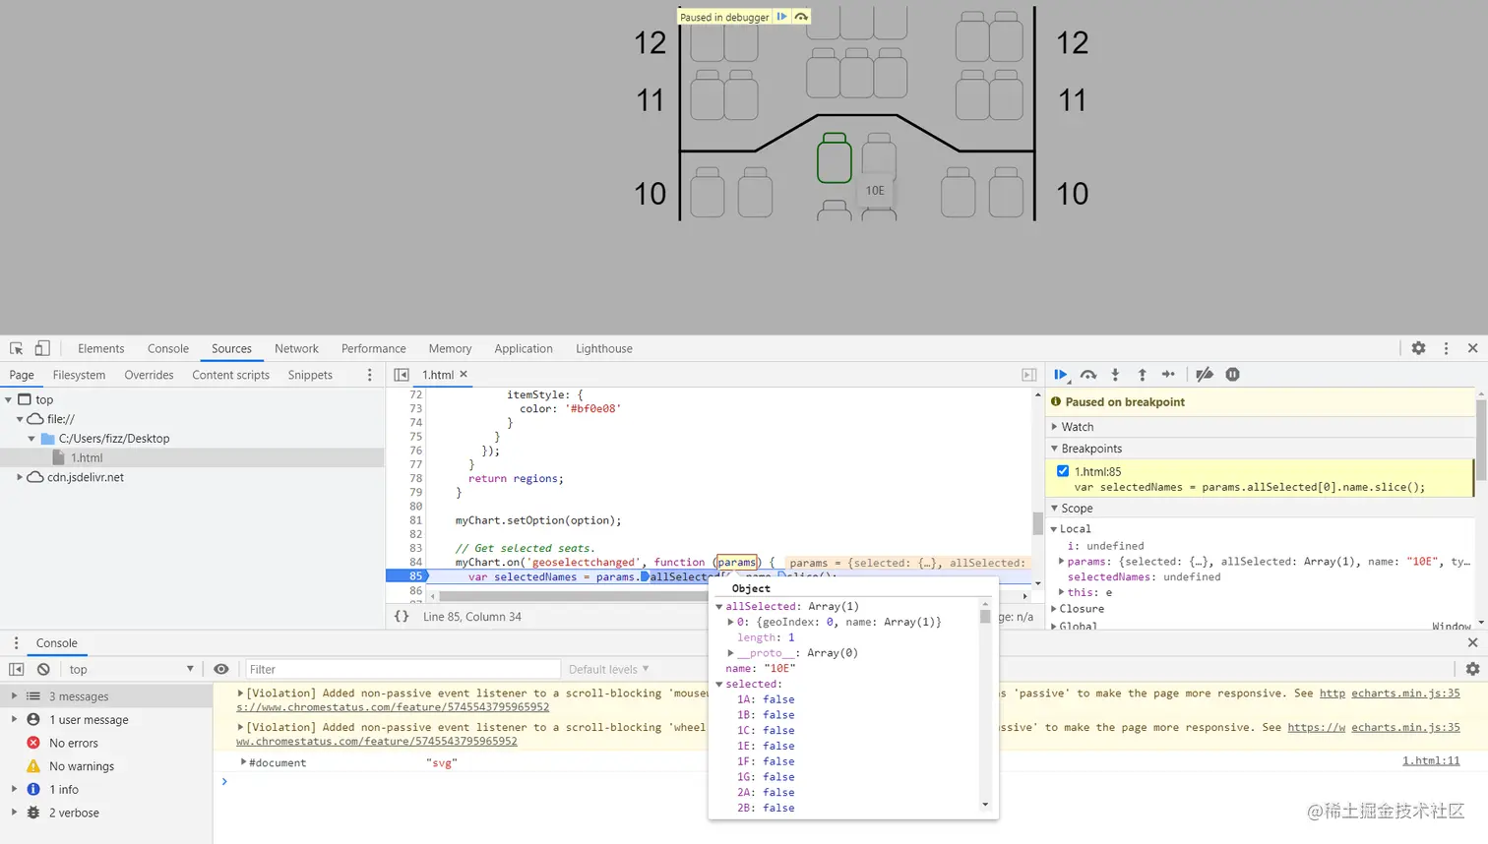The height and width of the screenshot is (844, 1488).
Task: Open the Network tab
Action: (296, 348)
